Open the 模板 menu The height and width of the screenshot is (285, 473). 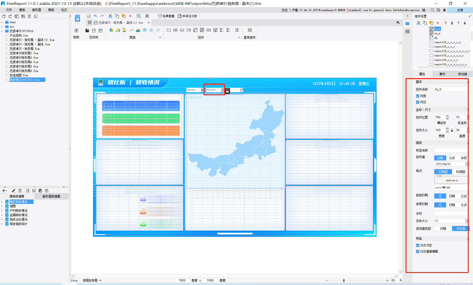tap(22, 10)
